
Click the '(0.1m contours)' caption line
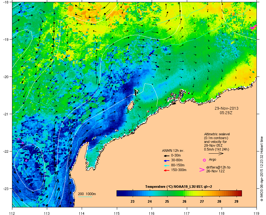(216, 138)
